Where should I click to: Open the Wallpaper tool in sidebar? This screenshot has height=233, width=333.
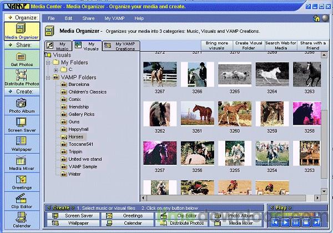(x=21, y=143)
